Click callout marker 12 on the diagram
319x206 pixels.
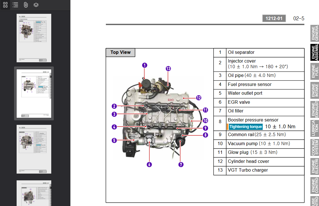198,98
